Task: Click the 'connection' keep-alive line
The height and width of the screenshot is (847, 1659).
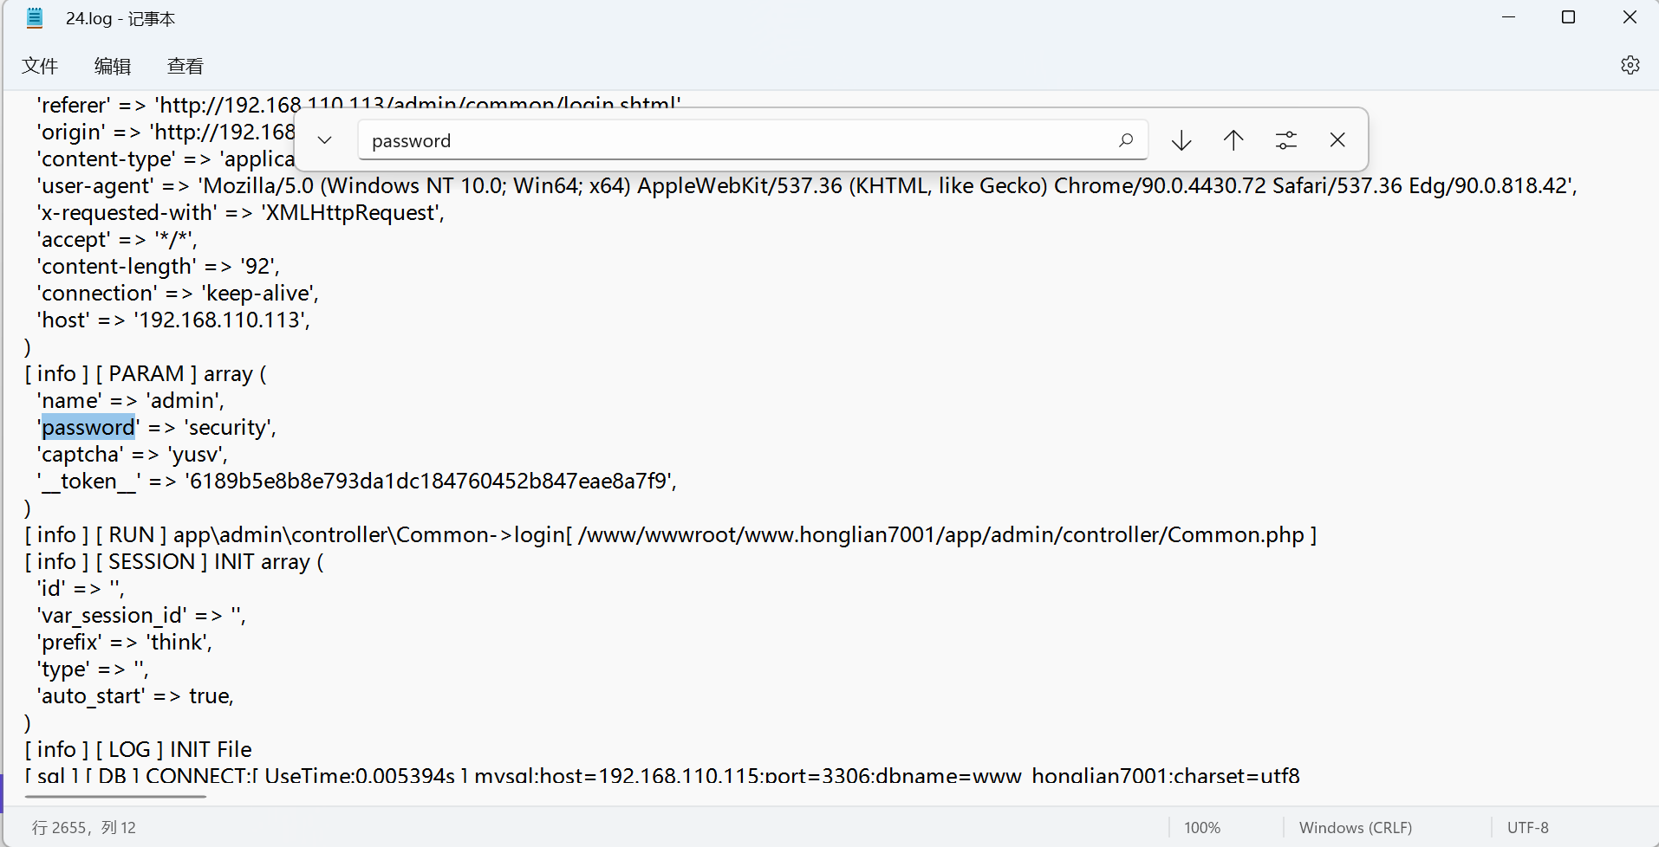Action: coord(178,293)
